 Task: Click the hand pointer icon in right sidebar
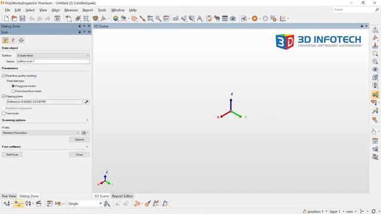point(374,132)
